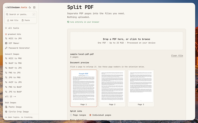198x123 pixels.
Task: Click the Paste Image icon
Action: pyautogui.click(x=6, y=107)
